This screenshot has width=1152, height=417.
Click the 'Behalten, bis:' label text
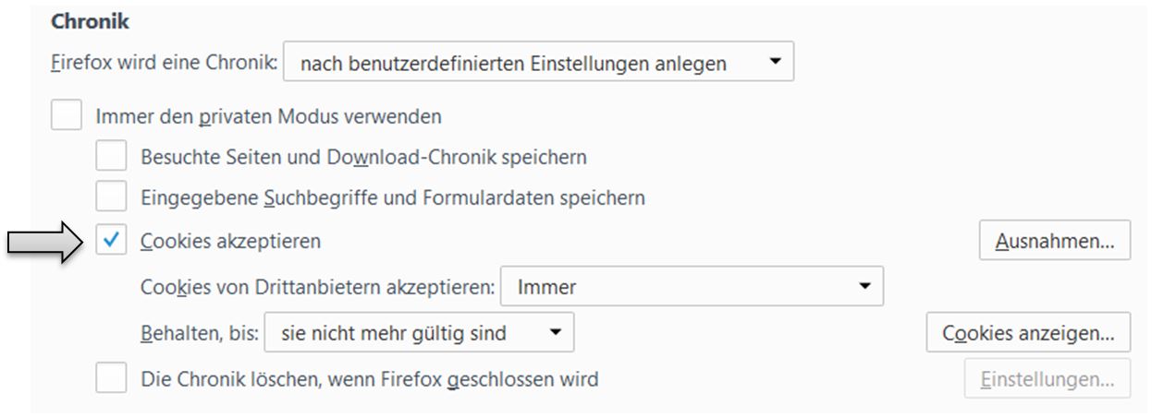coord(198,333)
